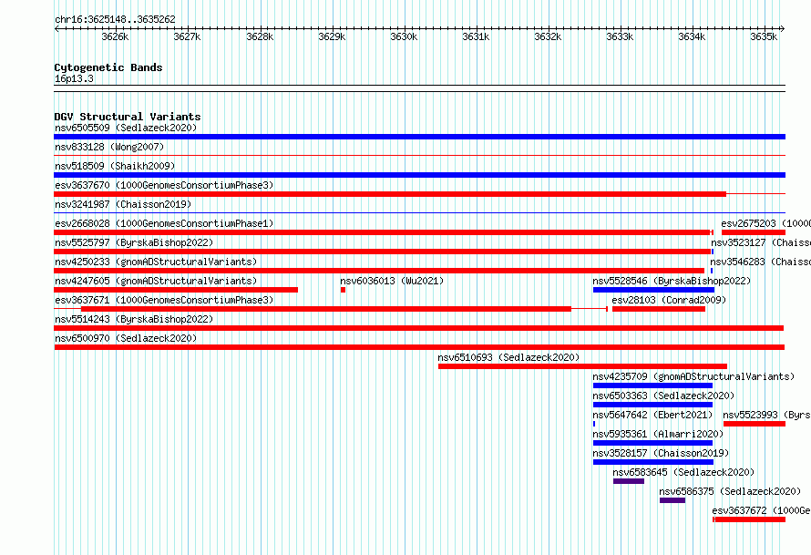Viewport: 811px width, 555px height.
Task: Click the nsv6510693 red variant bar
Action: tap(582, 366)
